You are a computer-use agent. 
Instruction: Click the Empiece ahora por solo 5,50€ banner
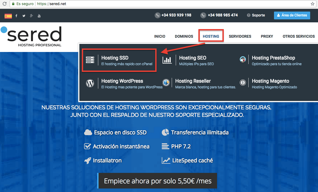tap(157, 181)
